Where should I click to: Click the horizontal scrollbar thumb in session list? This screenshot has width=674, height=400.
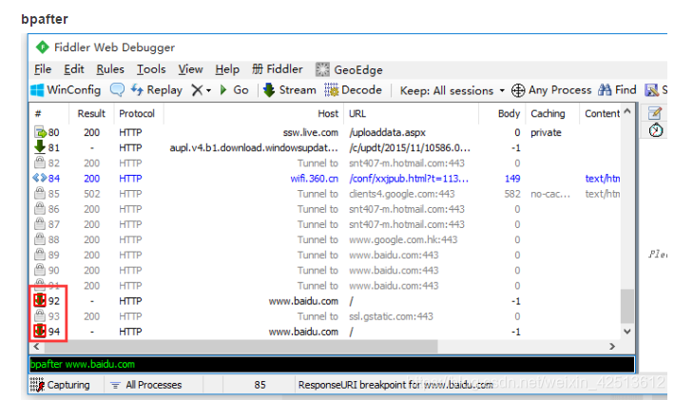pyautogui.click(x=240, y=346)
